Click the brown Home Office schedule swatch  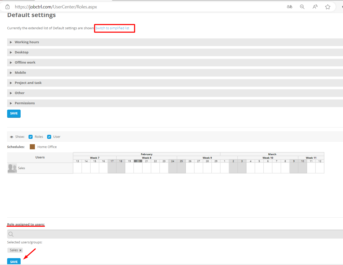pyautogui.click(x=32, y=147)
